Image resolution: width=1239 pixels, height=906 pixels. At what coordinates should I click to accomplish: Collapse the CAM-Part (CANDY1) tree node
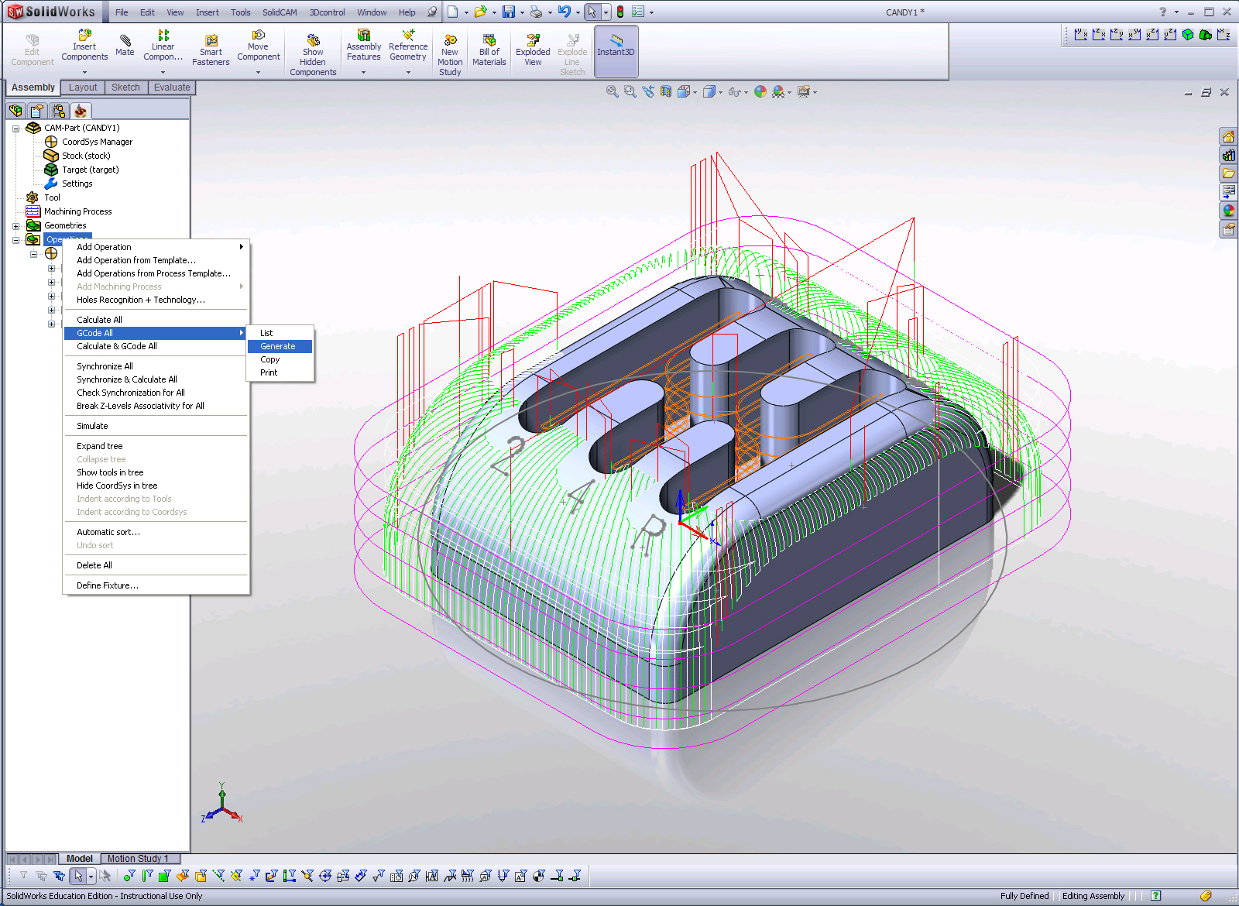pyautogui.click(x=15, y=129)
